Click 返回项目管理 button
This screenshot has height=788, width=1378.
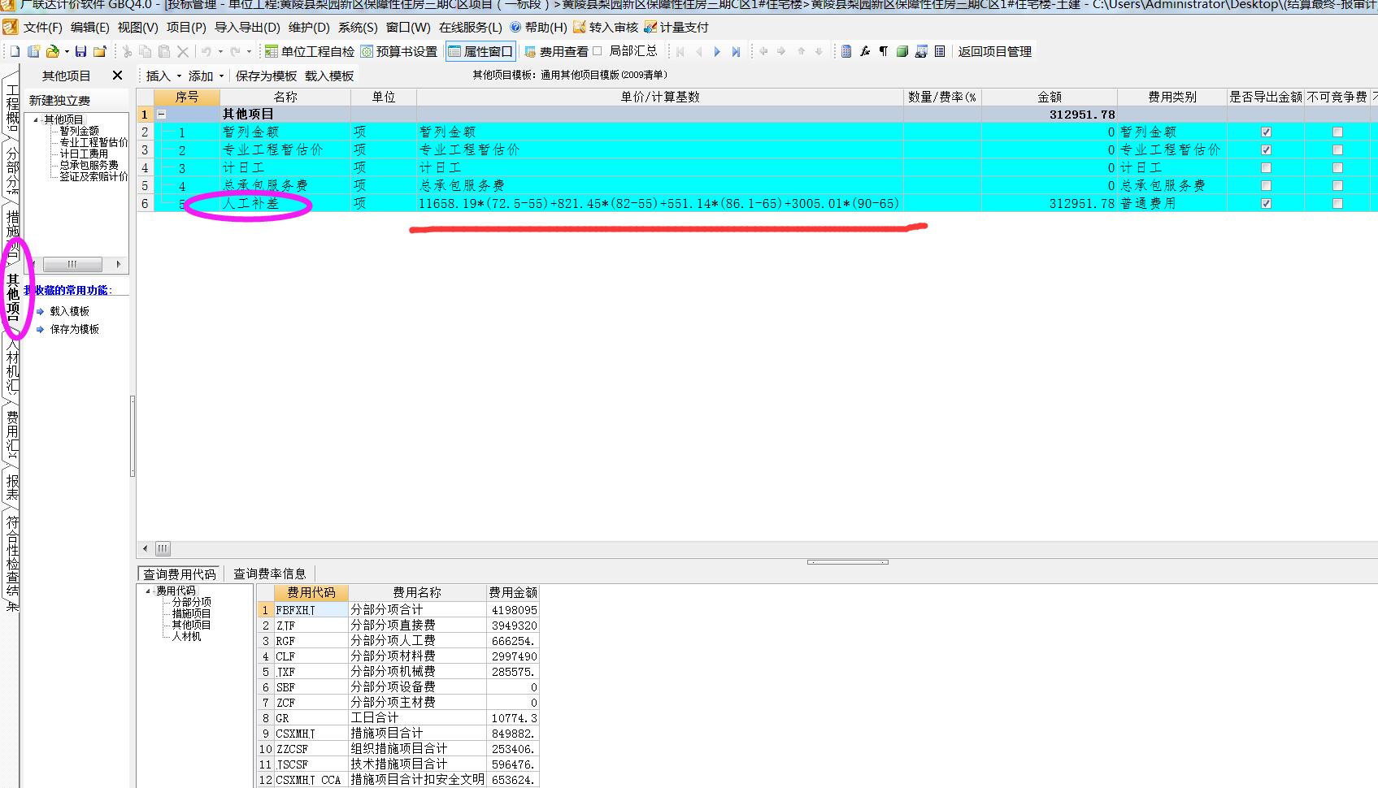coord(994,51)
